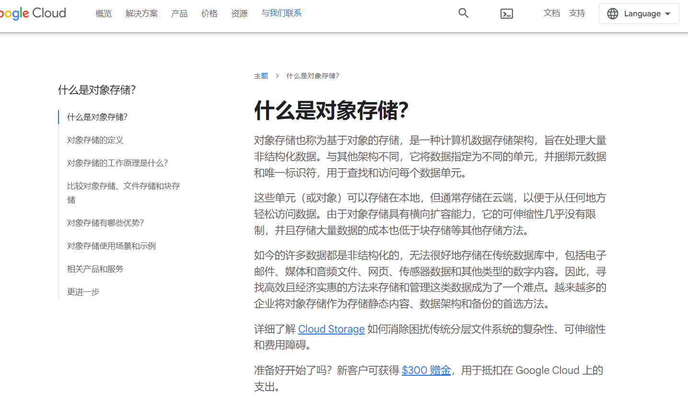688x404 pixels.
Task: Open the 产品 navigation menu
Action: point(179,13)
